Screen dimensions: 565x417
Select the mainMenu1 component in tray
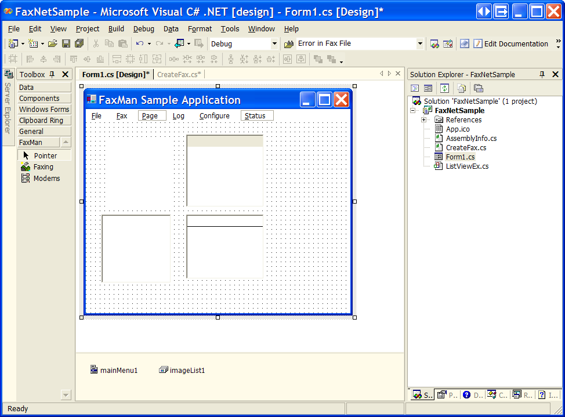coord(114,370)
